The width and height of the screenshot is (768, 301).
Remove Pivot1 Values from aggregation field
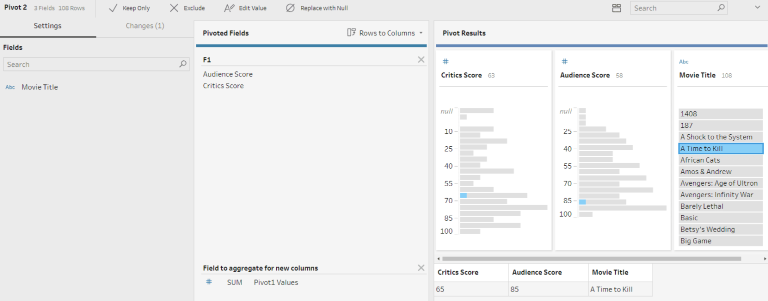[420, 268]
